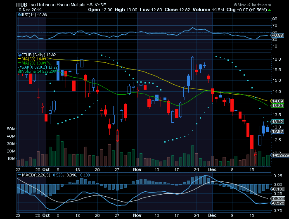
Task: Click the -0.526 value in MACD legend
Action: (x=57, y=175)
